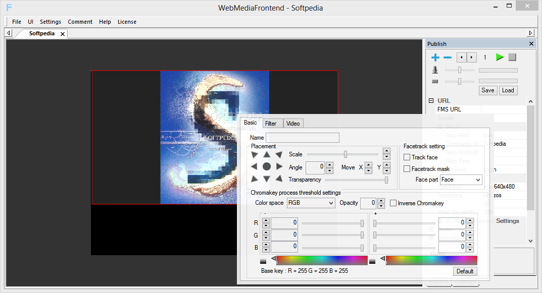Click the blue minus icon in Publish panel

tap(448, 57)
